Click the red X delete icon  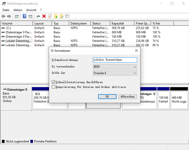[x=44, y=16]
